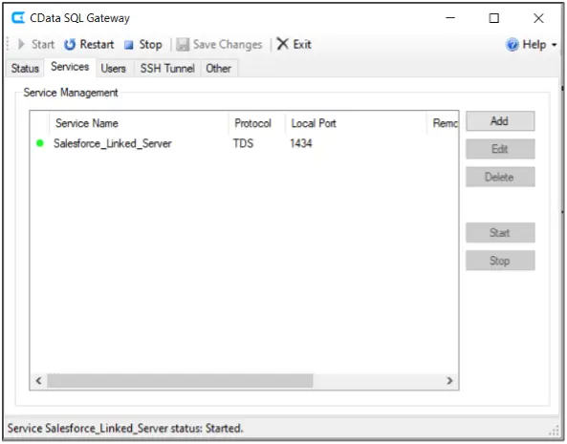Viewport: 567px width, 444px height.
Task: Click the Restart label in toolbar
Action: [97, 44]
